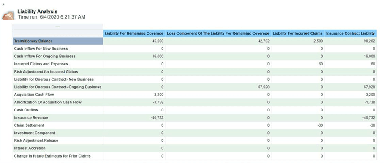The width and height of the screenshot is (384, 163).
Task: Click the Cash Inflow For Ongoing Business row
Action: (x=58, y=56)
